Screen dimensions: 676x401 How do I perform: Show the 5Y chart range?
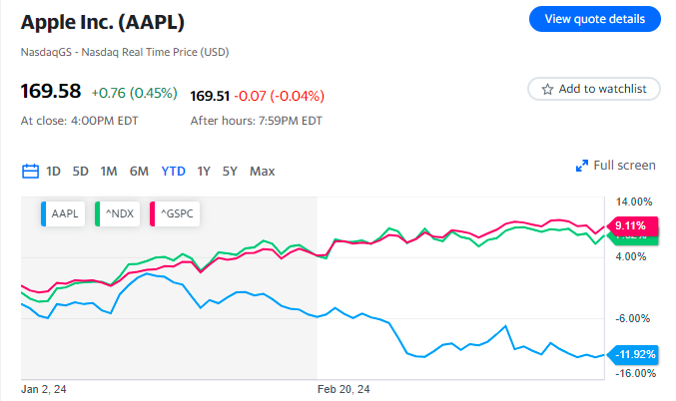pyautogui.click(x=230, y=171)
